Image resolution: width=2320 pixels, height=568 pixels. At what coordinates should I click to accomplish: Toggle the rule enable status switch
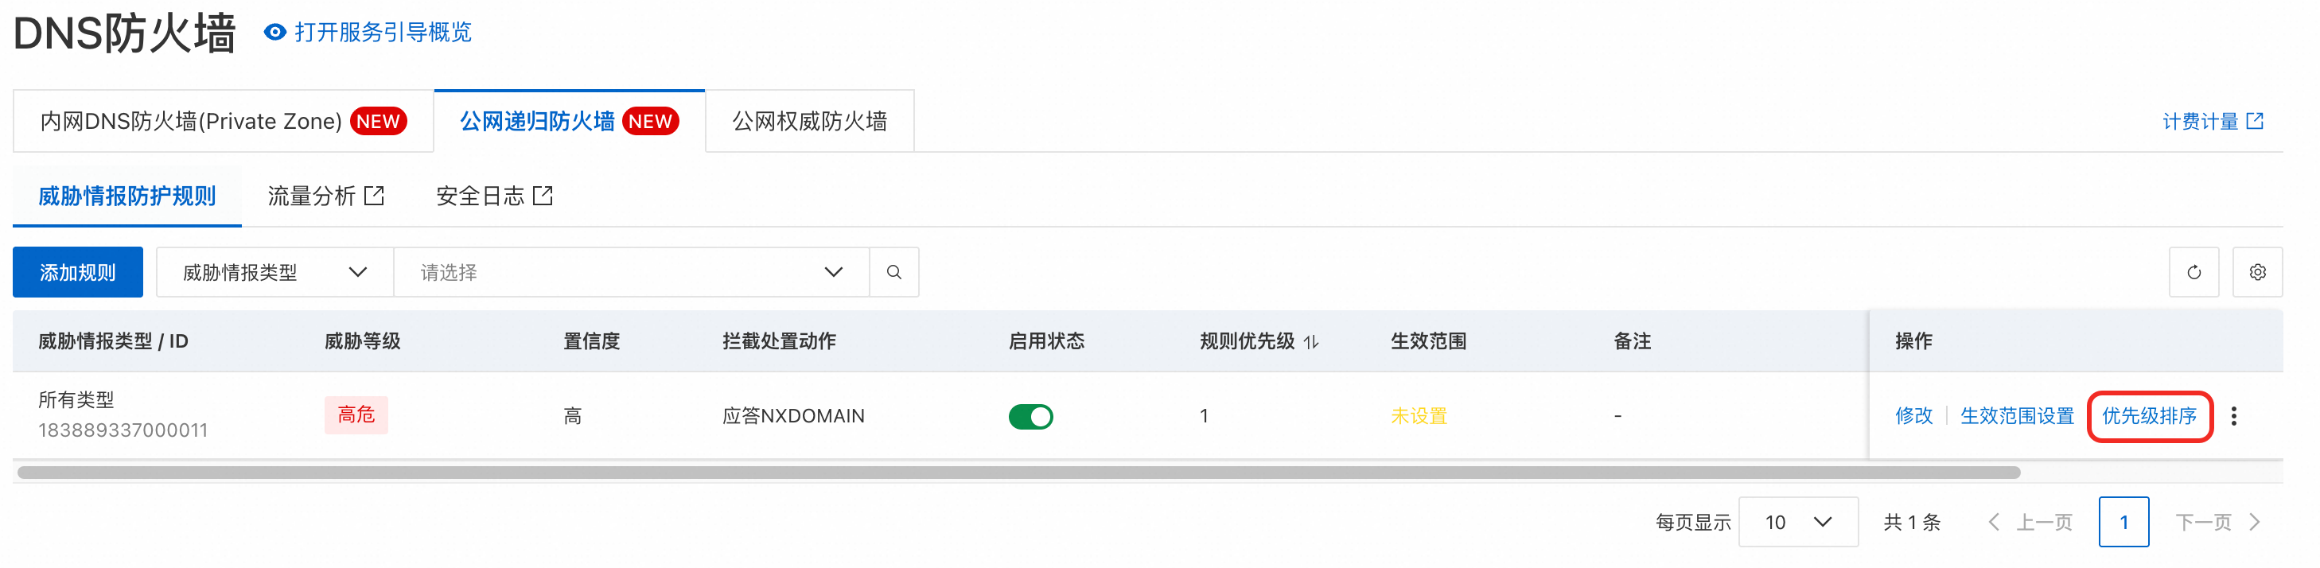pos(1030,417)
